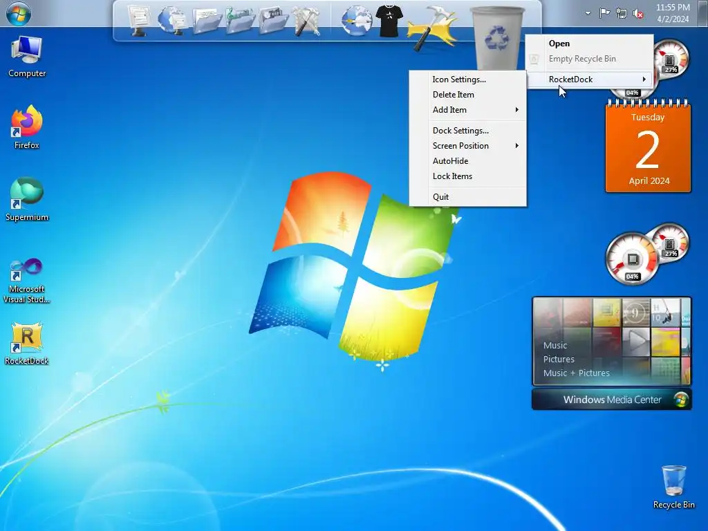Click the black T-shirt dock icon
Viewport: 708px width, 531px height.
[390, 21]
